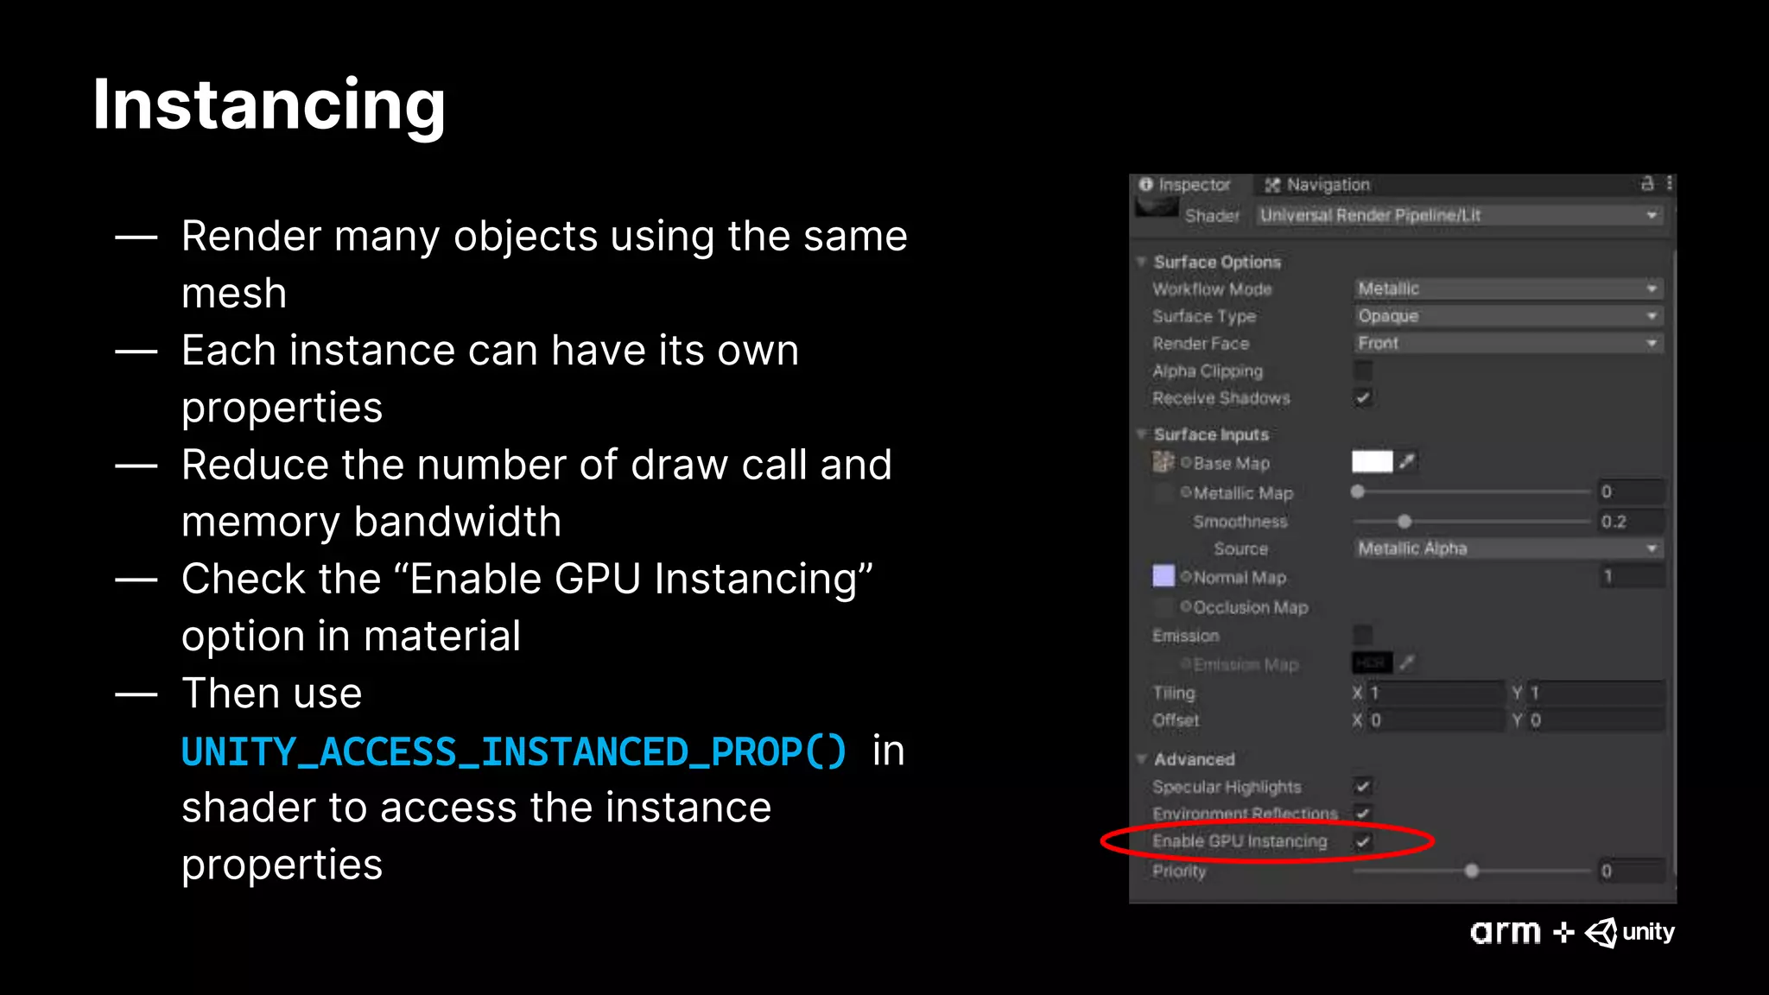Click the black HDR emission color swatch

(1372, 662)
